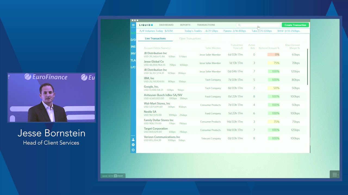Select the INV sidebar item

133,53
